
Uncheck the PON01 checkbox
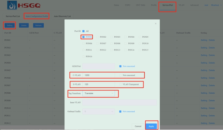click(83, 37)
